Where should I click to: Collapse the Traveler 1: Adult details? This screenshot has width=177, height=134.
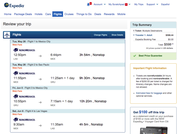point(134,35)
